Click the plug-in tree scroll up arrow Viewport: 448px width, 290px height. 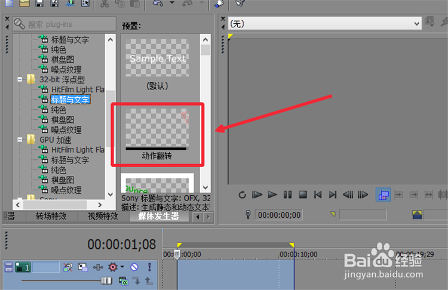click(x=111, y=39)
